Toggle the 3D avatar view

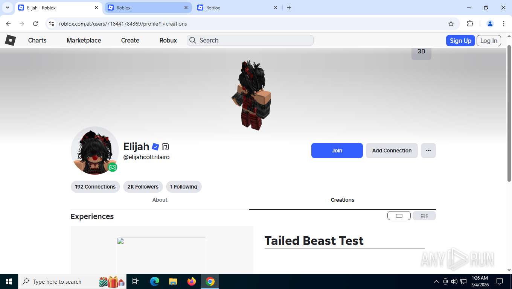click(x=421, y=52)
